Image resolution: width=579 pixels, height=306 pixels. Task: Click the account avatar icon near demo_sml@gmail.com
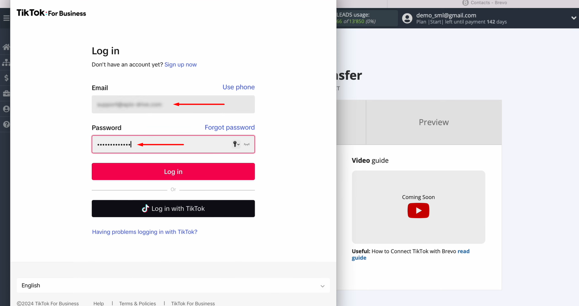click(x=407, y=18)
